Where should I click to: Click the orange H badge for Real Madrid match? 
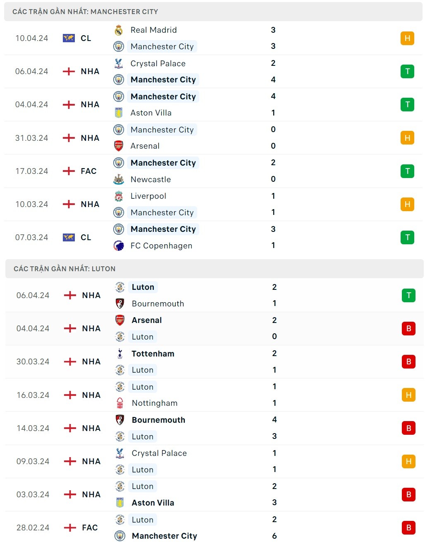(407, 39)
